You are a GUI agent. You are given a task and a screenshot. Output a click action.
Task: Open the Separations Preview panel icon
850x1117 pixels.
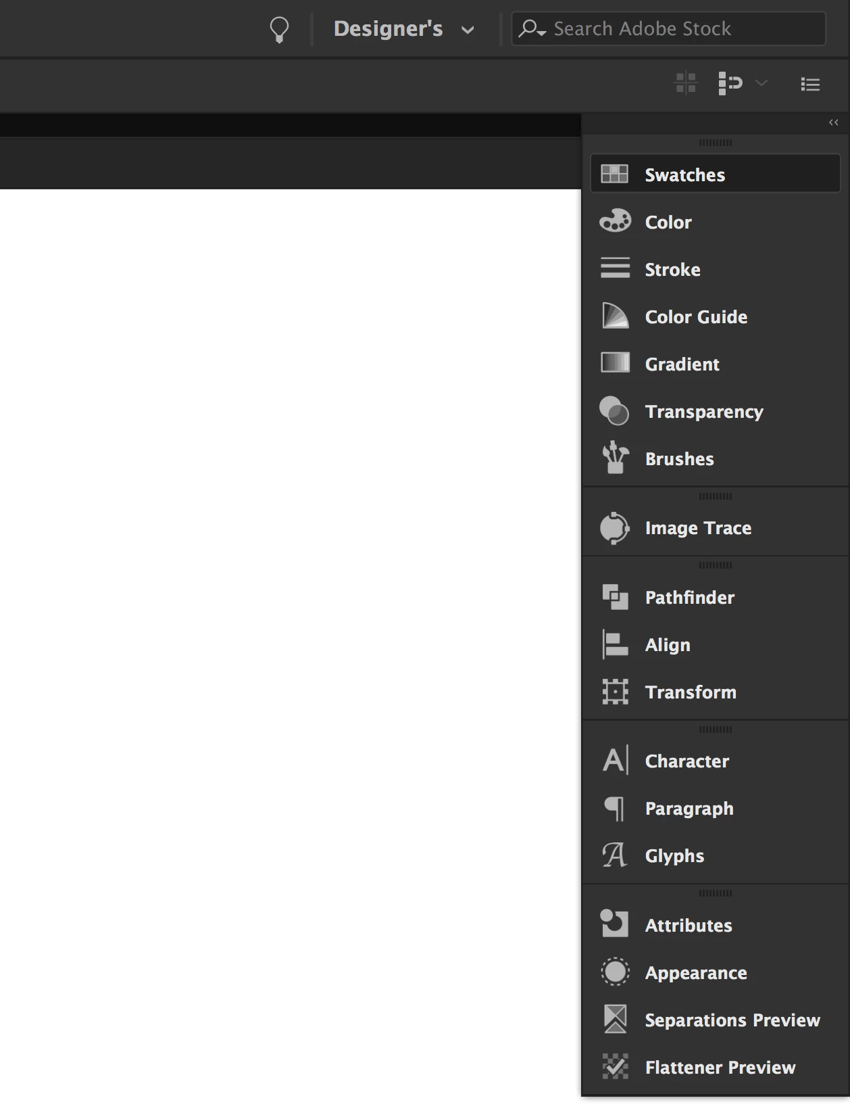click(615, 1019)
